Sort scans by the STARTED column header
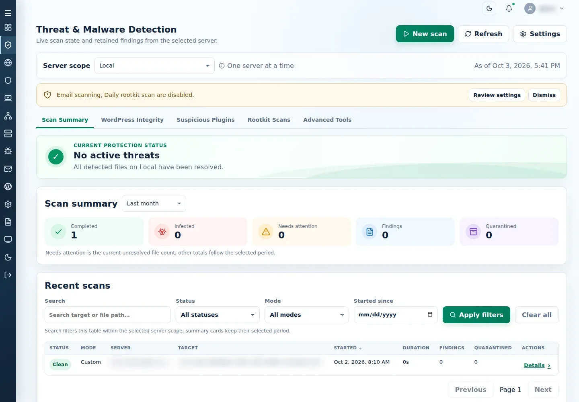Viewport: 579px width, 402px height. (348, 348)
